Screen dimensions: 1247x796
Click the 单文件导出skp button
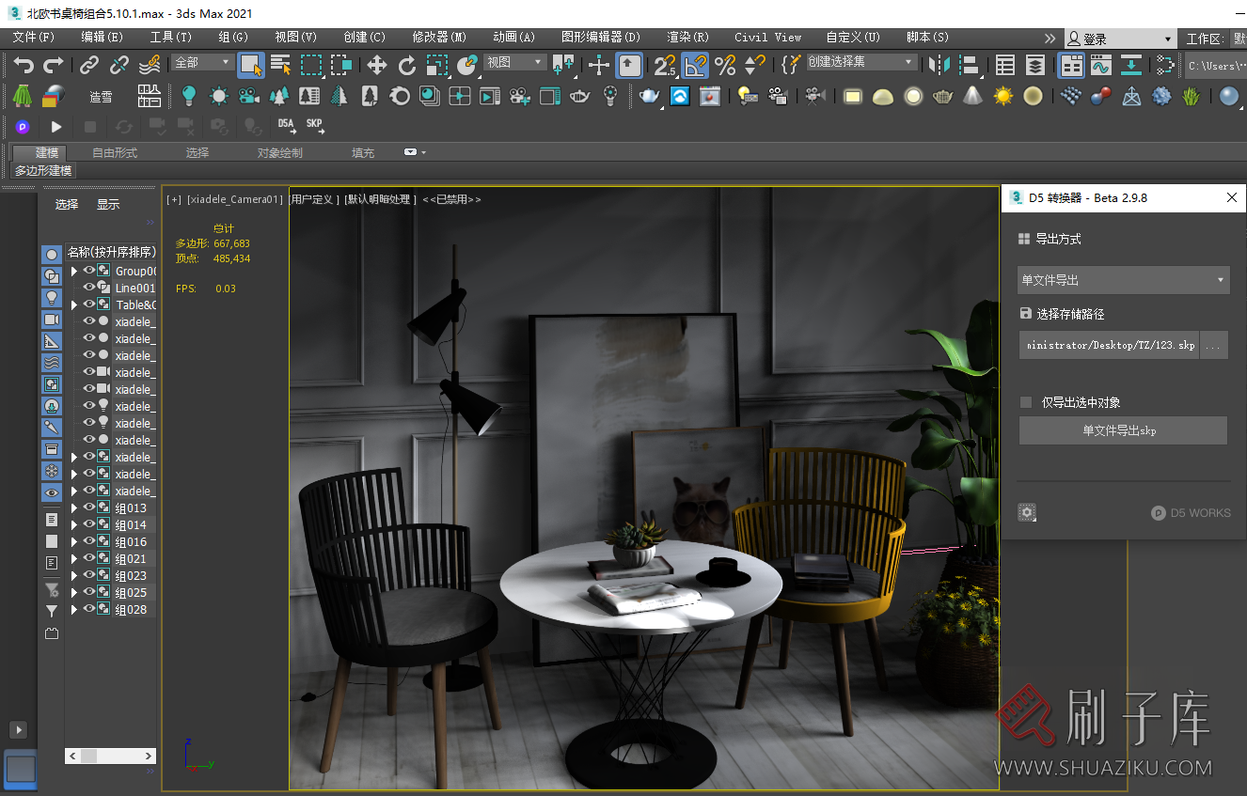(1123, 430)
